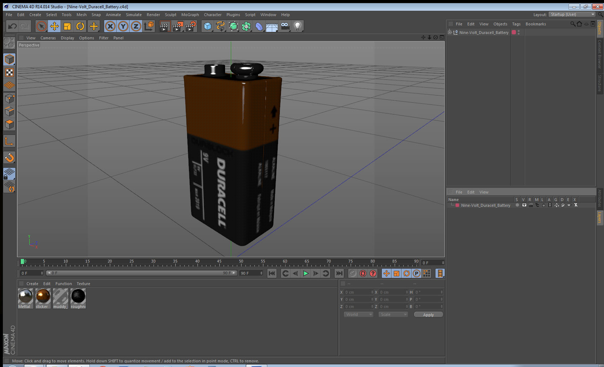
Task: Click the Axis L-shaped tool icon
Action: 9,141
